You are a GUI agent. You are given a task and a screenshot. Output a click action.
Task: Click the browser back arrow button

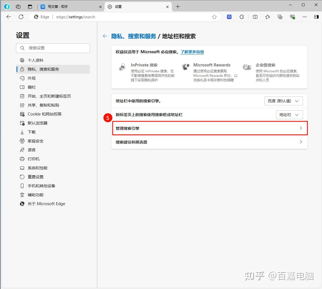[9, 17]
